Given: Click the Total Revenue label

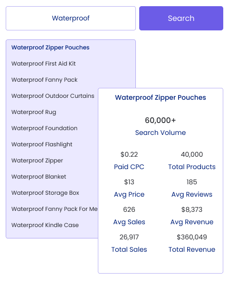Looking at the screenshot, I should click(192, 249).
